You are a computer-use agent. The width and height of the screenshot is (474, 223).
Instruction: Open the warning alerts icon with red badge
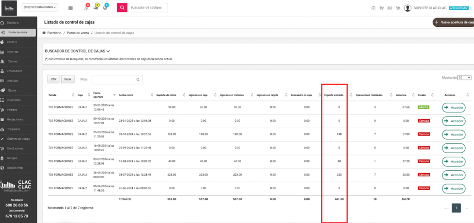click(x=87, y=7)
